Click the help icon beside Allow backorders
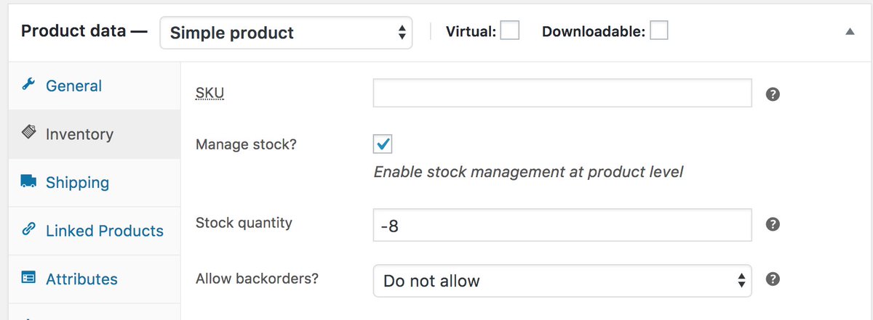Image resolution: width=873 pixels, height=320 pixels. [774, 279]
